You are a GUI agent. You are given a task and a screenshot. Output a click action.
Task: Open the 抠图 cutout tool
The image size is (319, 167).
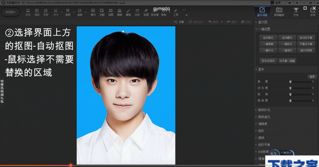click(146, 12)
